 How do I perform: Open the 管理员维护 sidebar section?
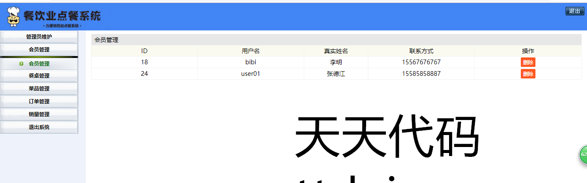point(39,37)
